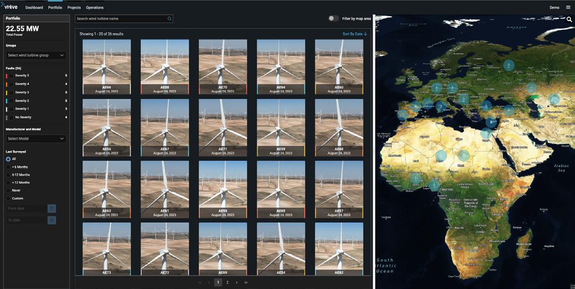Enable the Severity 2 fault filter
575x289 pixels.
(11, 100)
